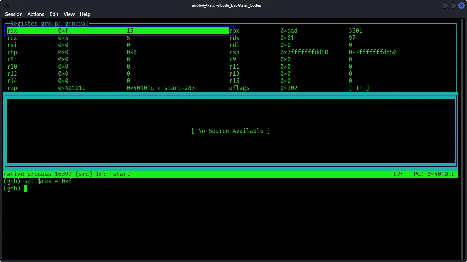The height and width of the screenshot is (262, 467).
Task: Click the 'Register group: general' title
Action: click(50, 24)
